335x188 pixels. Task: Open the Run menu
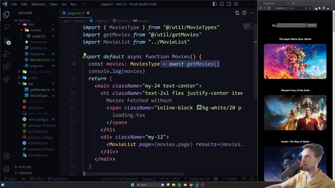coord(73,4)
